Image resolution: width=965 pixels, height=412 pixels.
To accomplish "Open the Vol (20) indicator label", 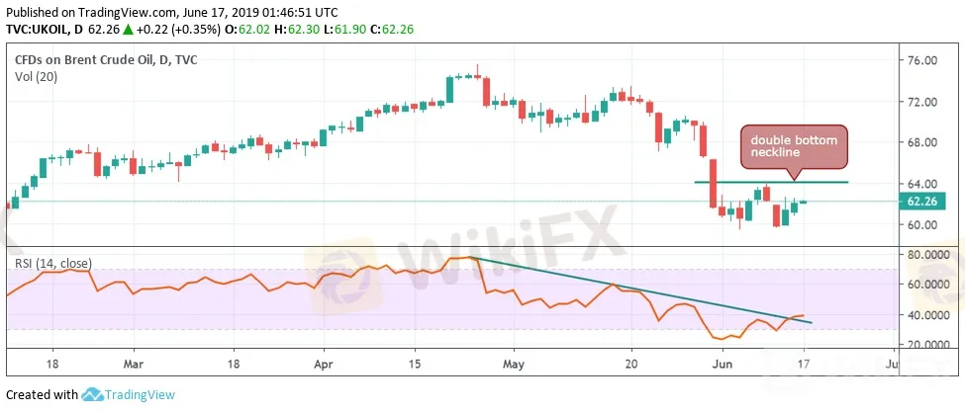I will (37, 77).
